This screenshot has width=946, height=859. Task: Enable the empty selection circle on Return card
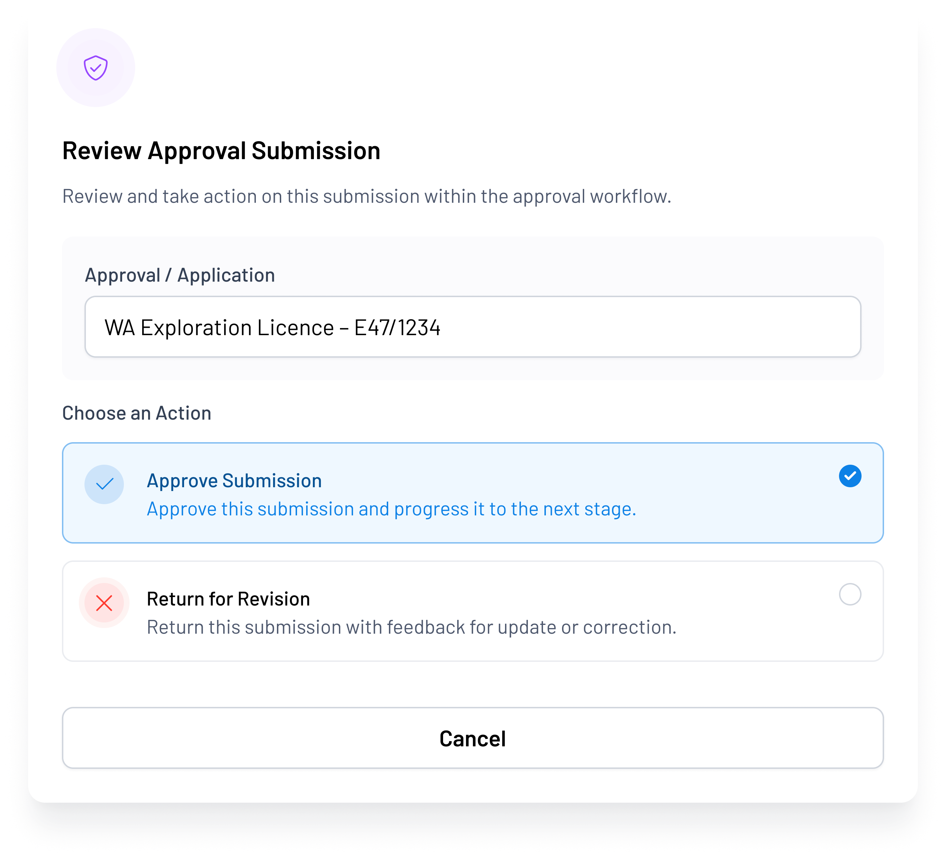tap(850, 595)
